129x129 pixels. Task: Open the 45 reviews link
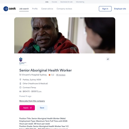(x=61, y=75)
